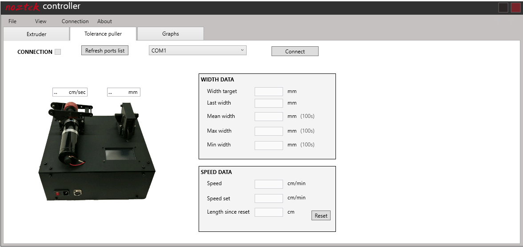Select the Tolerance puller tab
The height and width of the screenshot is (247, 523).
(103, 34)
